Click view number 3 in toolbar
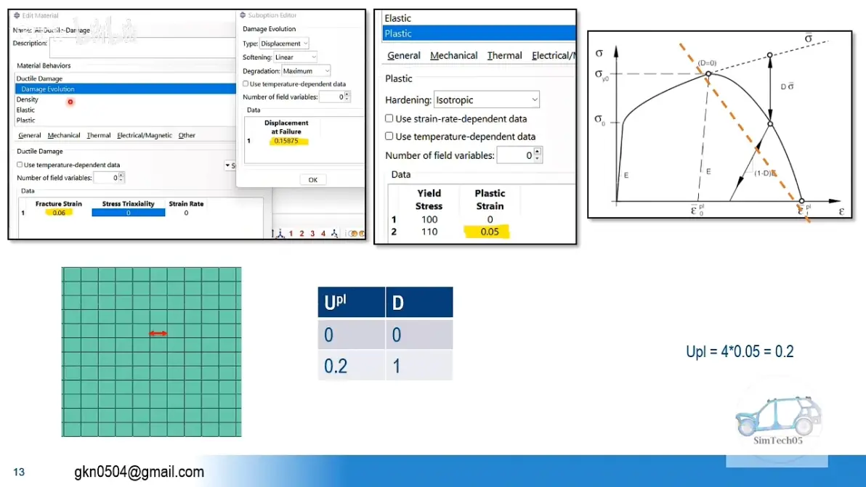 312,234
